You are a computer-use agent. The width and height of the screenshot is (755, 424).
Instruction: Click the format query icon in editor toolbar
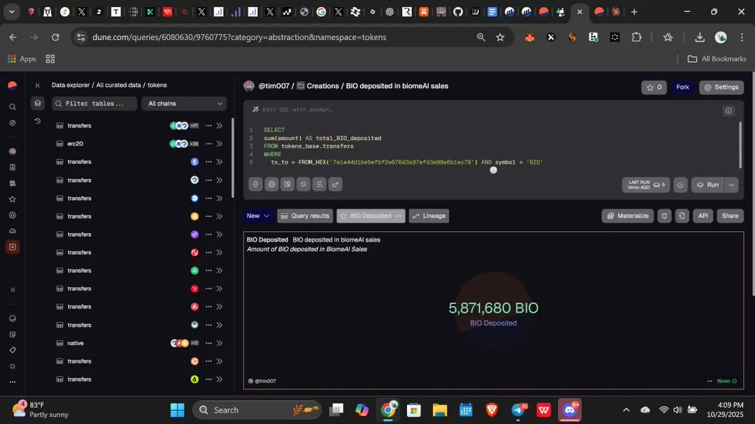coord(303,184)
